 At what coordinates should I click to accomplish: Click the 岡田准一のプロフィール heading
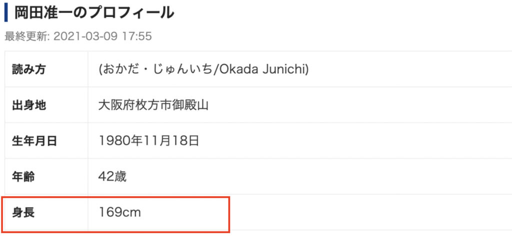94,12
